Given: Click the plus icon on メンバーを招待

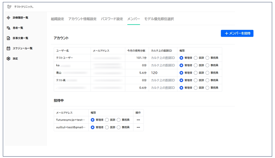Looking at the screenshot, I should pyautogui.click(x=226, y=34).
